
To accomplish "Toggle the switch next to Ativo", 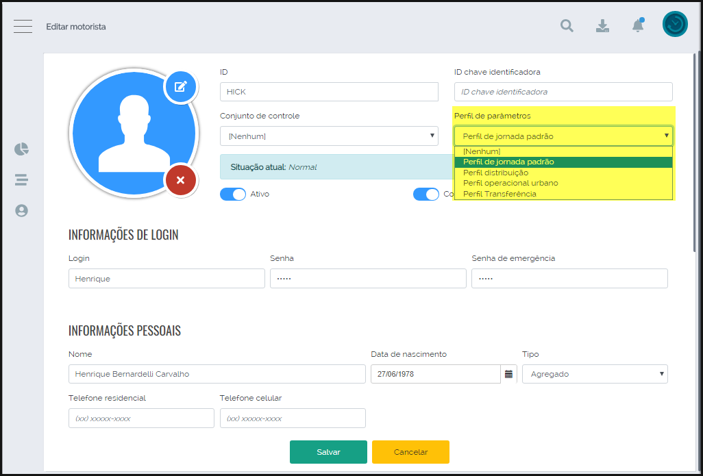I will pos(425,195).
